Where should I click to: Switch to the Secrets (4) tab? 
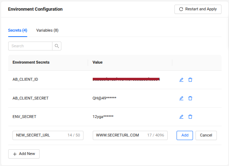tap(17, 31)
